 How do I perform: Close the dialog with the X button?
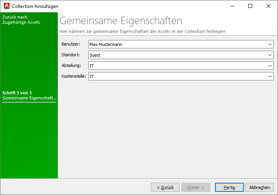[x=268, y=6]
